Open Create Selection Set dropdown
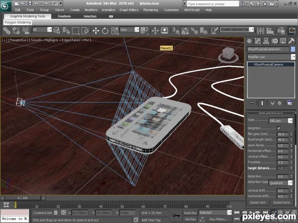The width and height of the screenshot is (298, 223). tap(237, 30)
